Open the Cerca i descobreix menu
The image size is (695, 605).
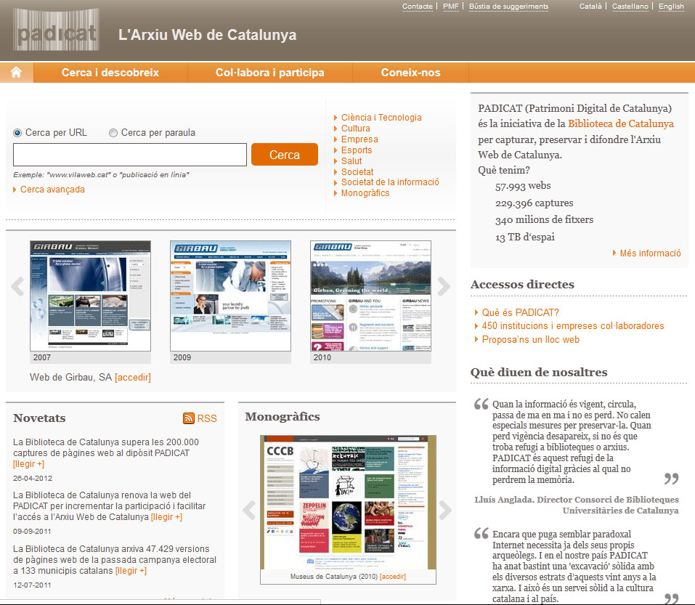click(110, 73)
